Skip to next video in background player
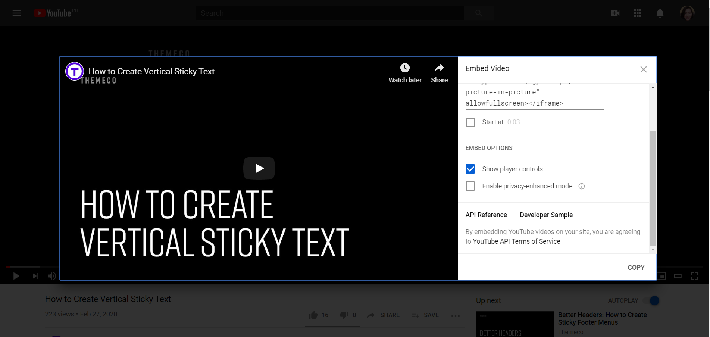The image size is (710, 337). pyautogui.click(x=35, y=276)
